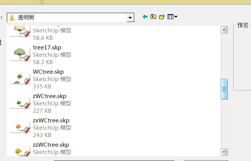This screenshot has height=161, width=251.
Task: Create a new folder
Action: (x=162, y=17)
